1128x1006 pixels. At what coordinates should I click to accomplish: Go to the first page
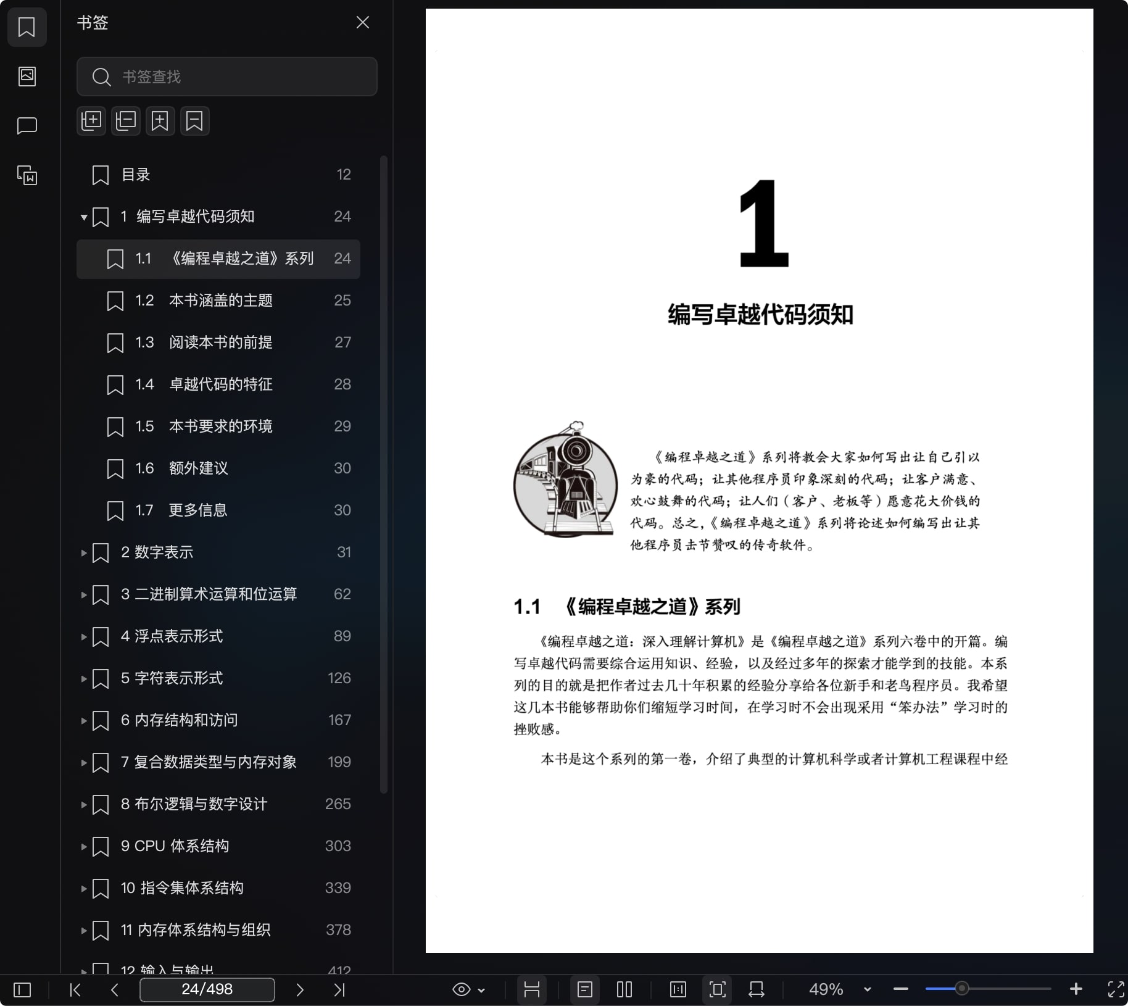(75, 990)
